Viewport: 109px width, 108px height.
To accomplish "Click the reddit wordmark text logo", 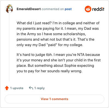I will (x=98, y=9).
